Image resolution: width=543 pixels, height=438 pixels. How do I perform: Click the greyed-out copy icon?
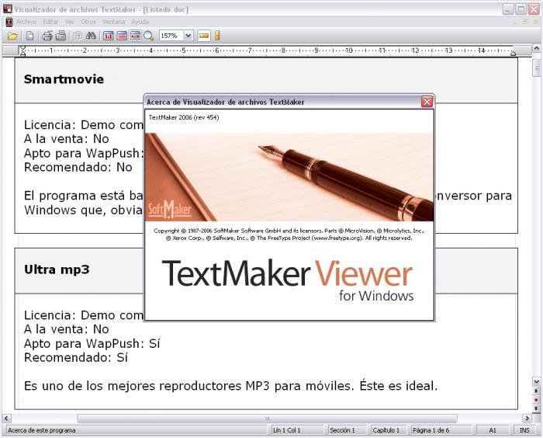pos(78,36)
